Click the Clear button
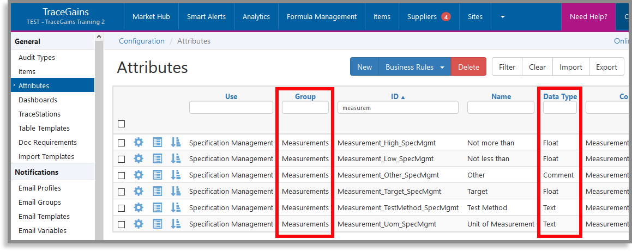Screen dimensions: 632x251 (x=537, y=67)
